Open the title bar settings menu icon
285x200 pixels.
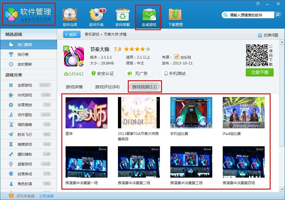[x=258, y=4]
